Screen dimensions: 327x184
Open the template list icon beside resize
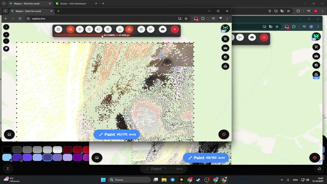pos(108,29)
